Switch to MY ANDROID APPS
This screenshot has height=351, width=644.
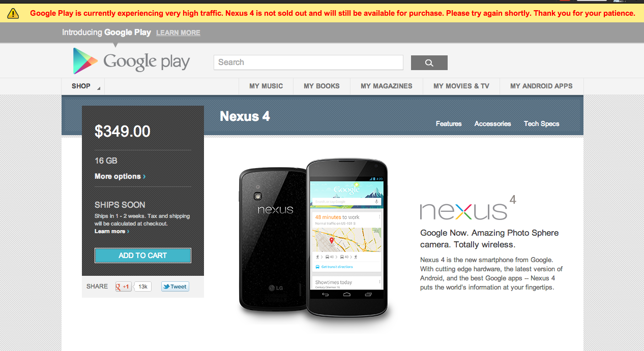(541, 86)
